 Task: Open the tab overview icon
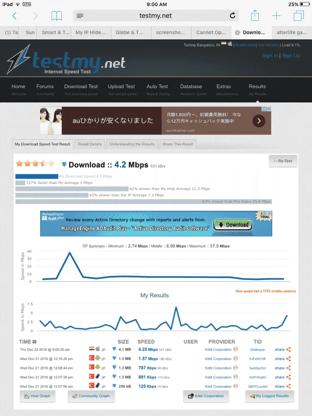coord(299,16)
